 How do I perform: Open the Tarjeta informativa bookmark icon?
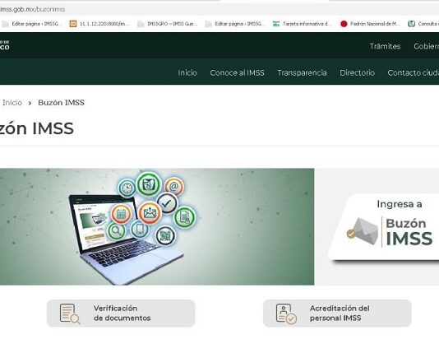(x=276, y=24)
